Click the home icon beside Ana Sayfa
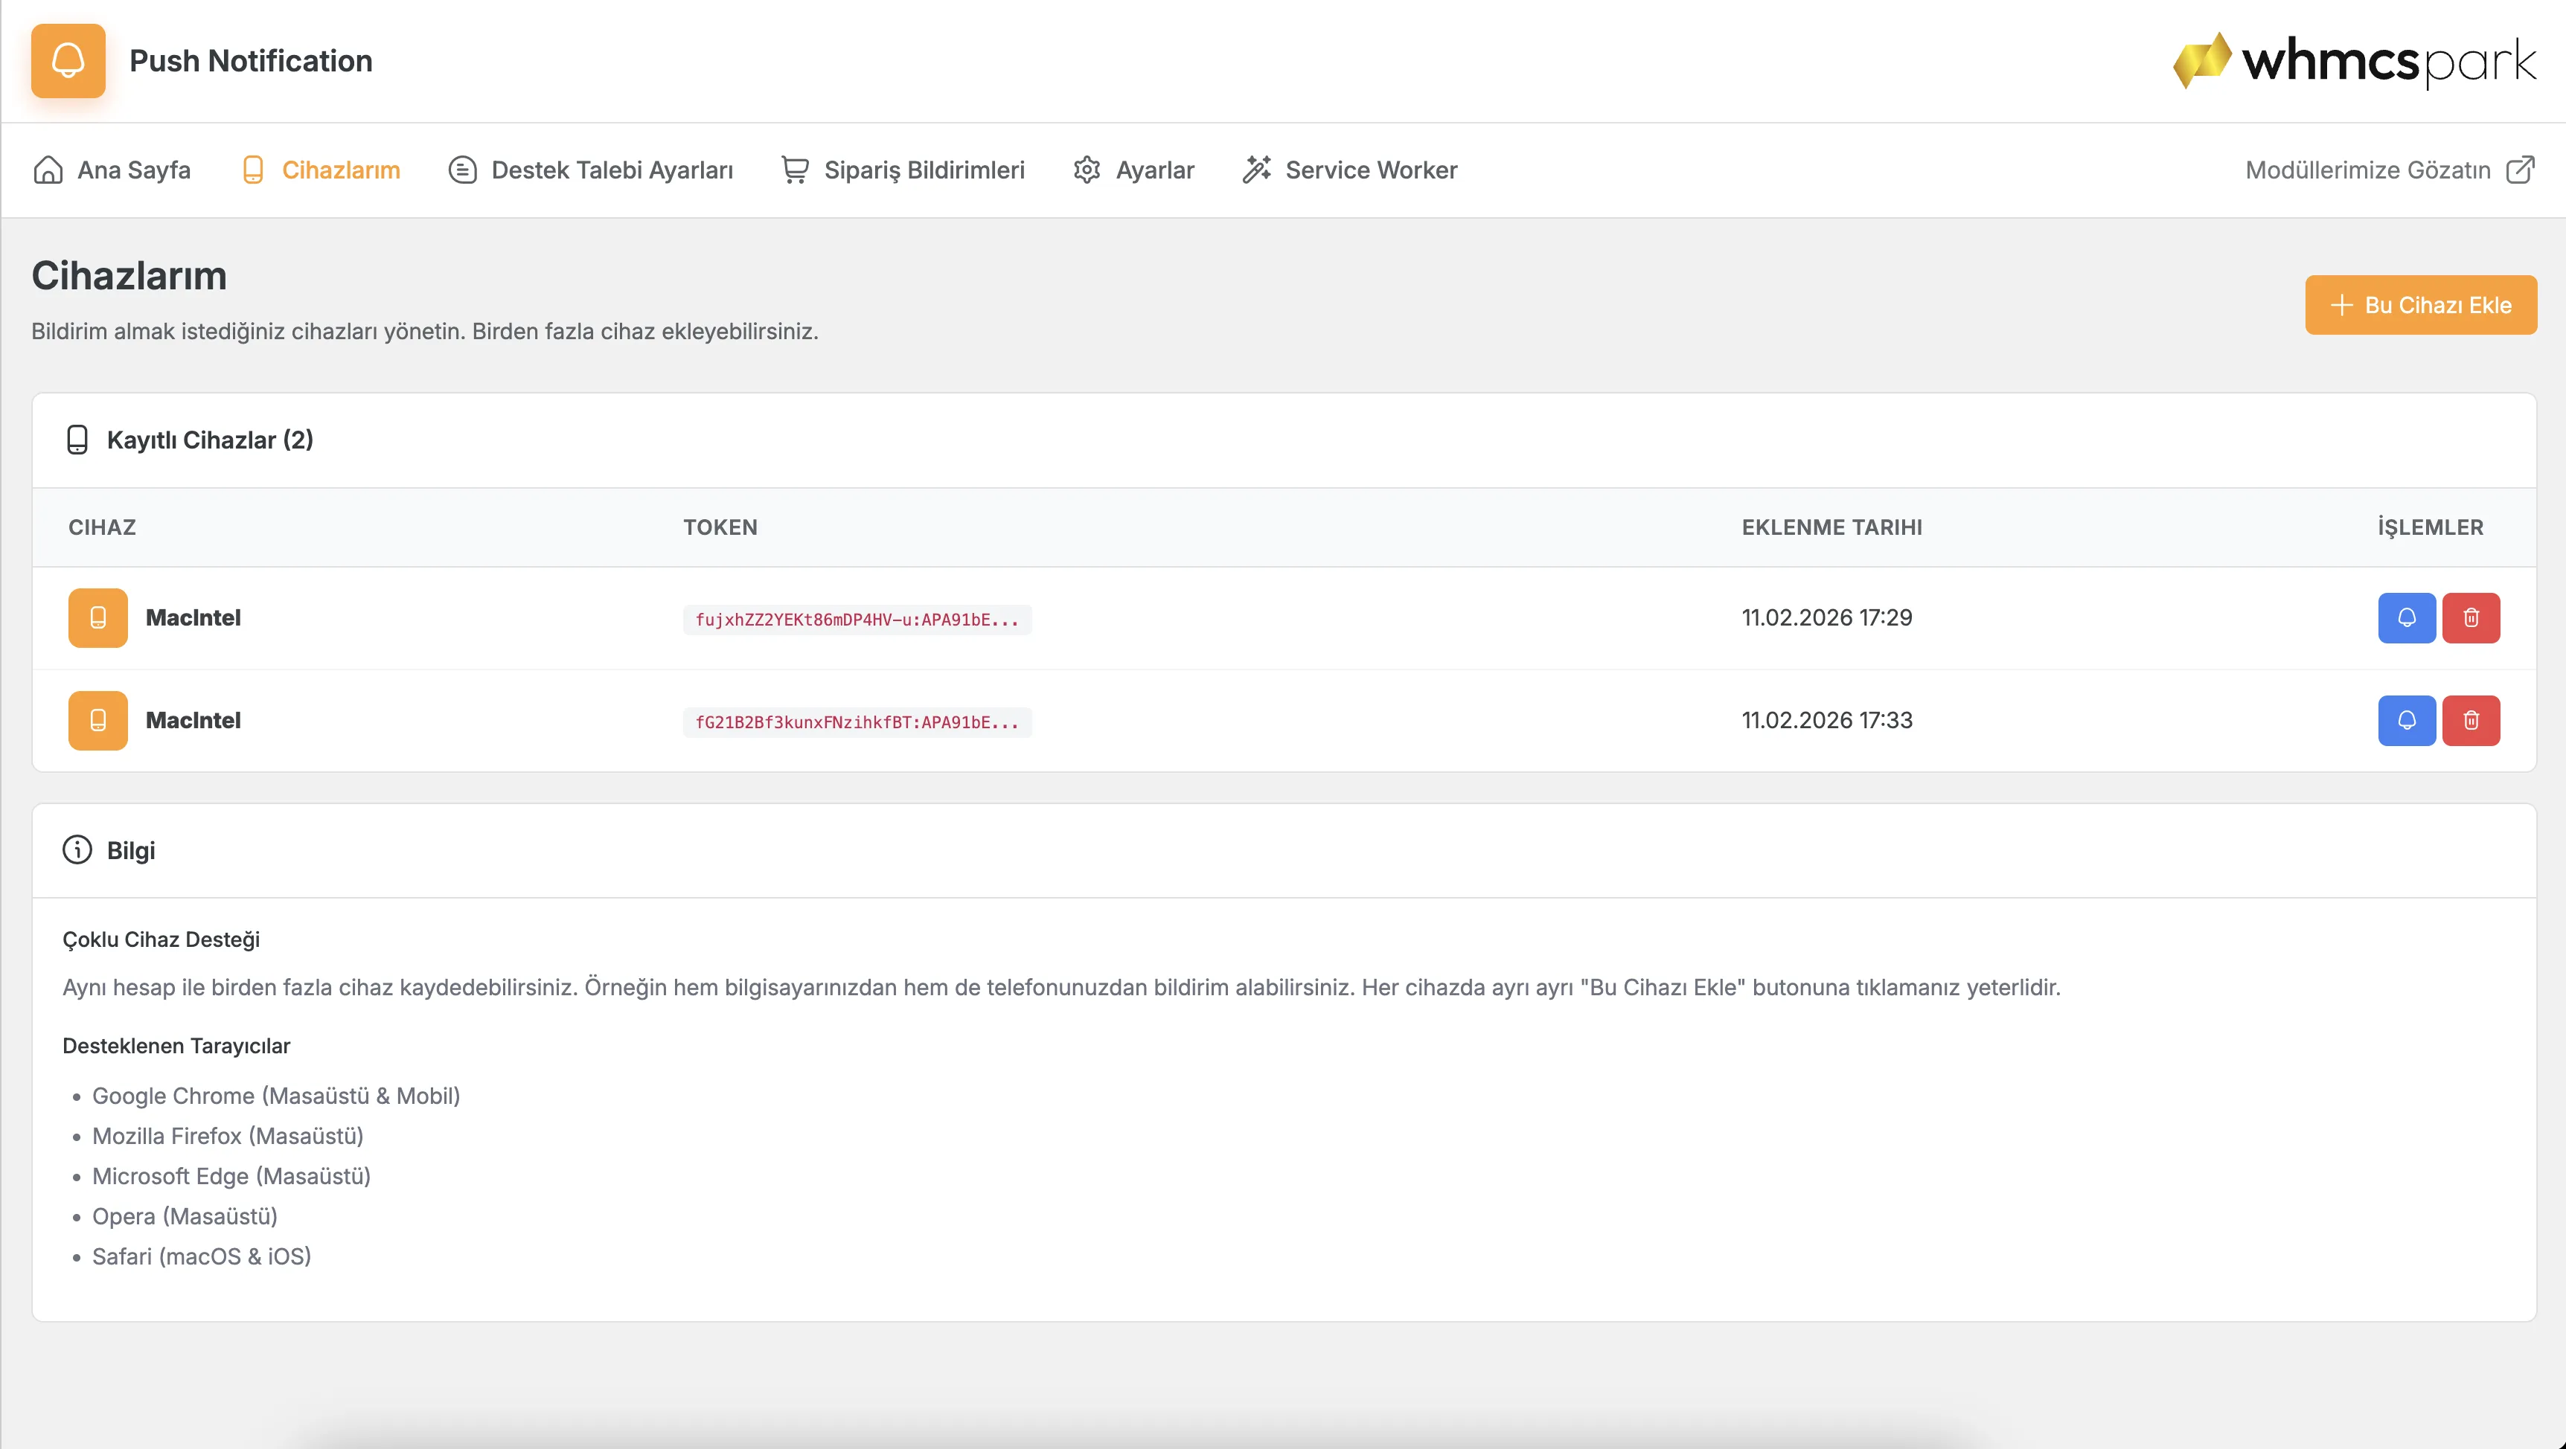The width and height of the screenshot is (2566, 1449). [48, 170]
